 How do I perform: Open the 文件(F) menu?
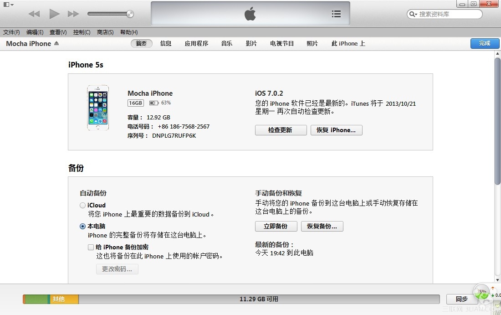(x=11, y=32)
